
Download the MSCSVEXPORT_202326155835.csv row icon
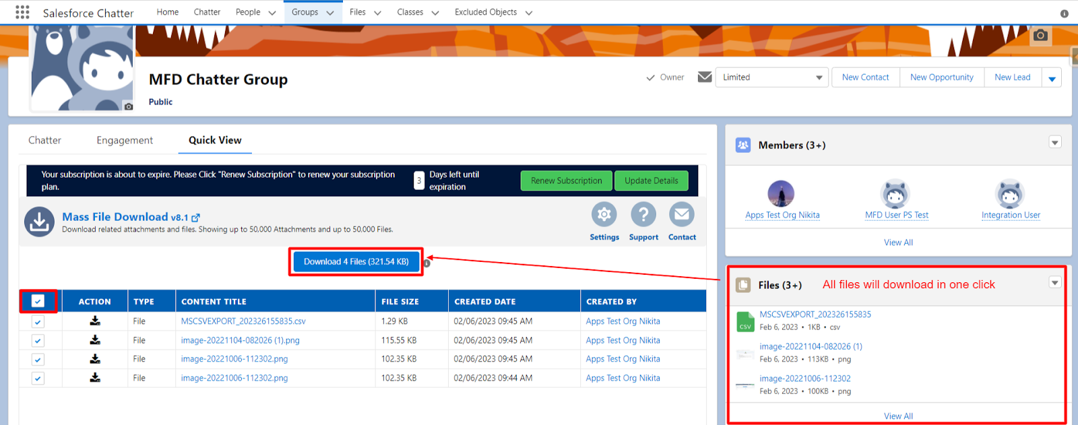tap(95, 321)
